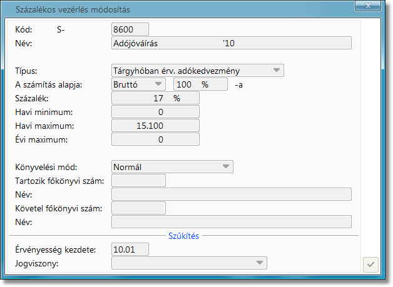Click the Név field below Tartozik főkönyvi szám
The image size is (393, 287).
[231, 194]
